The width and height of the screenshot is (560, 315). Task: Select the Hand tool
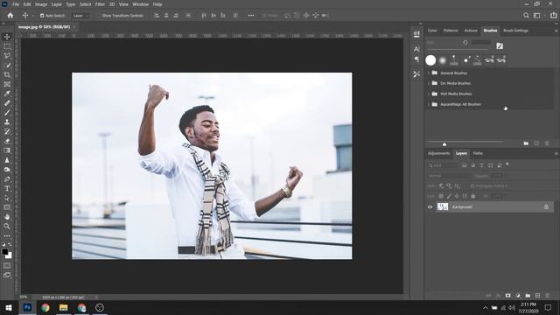pyautogui.click(x=7, y=217)
